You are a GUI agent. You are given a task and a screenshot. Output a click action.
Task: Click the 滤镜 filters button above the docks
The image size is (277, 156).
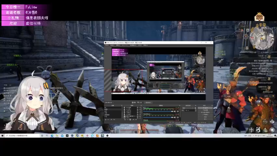click(140, 103)
